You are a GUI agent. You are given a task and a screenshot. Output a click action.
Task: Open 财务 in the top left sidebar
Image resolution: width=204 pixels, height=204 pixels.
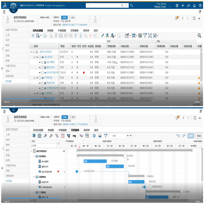[7, 61]
